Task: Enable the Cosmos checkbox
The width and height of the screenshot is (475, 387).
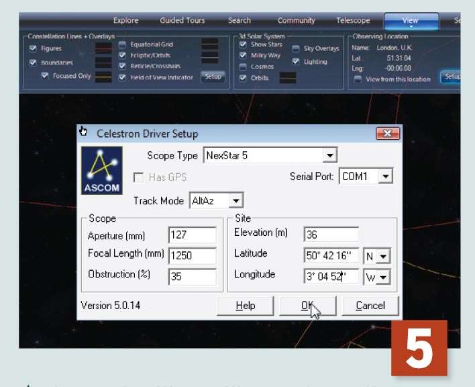Action: click(243, 67)
